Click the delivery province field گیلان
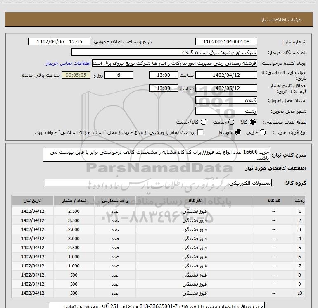The height and width of the screenshot is (308, 318). click(x=226, y=100)
